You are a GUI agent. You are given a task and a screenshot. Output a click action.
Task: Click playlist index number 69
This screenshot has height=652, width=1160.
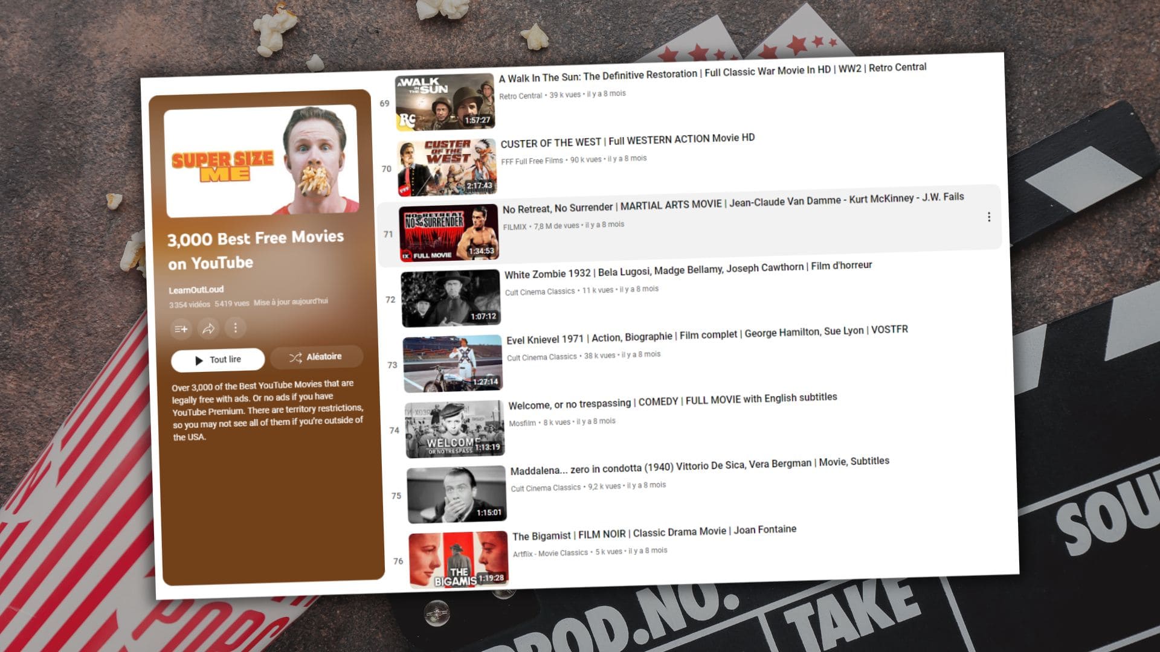coord(384,104)
